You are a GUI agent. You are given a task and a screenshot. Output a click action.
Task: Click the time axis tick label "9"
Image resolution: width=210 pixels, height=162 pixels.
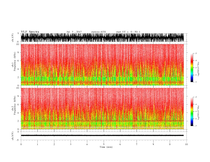[170, 144]
